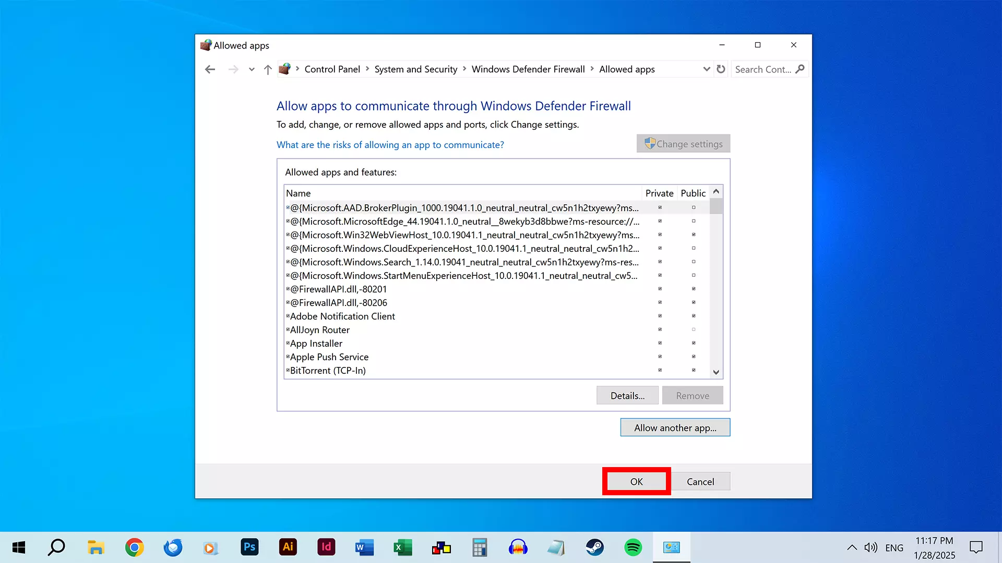Click the list scrollbar down arrow

click(716, 372)
